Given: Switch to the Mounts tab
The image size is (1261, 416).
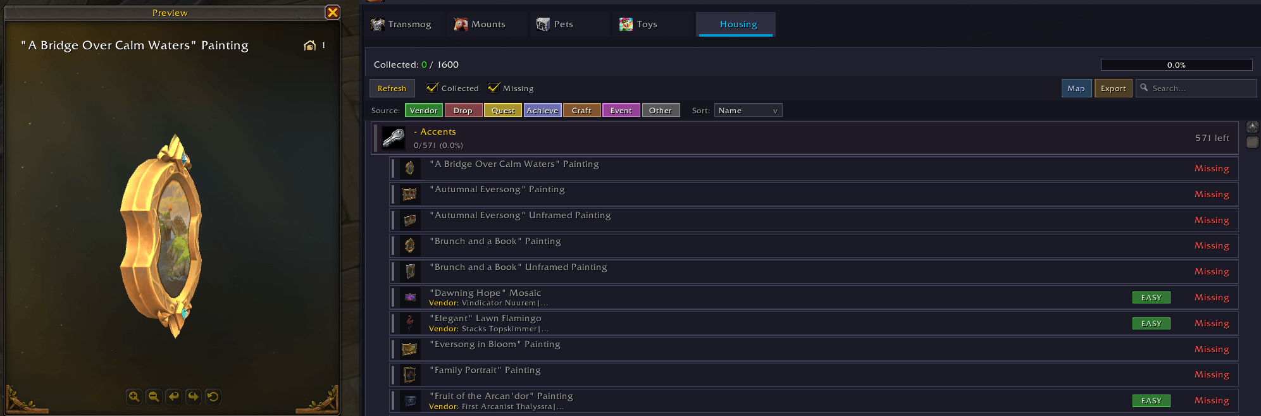Looking at the screenshot, I should [487, 25].
